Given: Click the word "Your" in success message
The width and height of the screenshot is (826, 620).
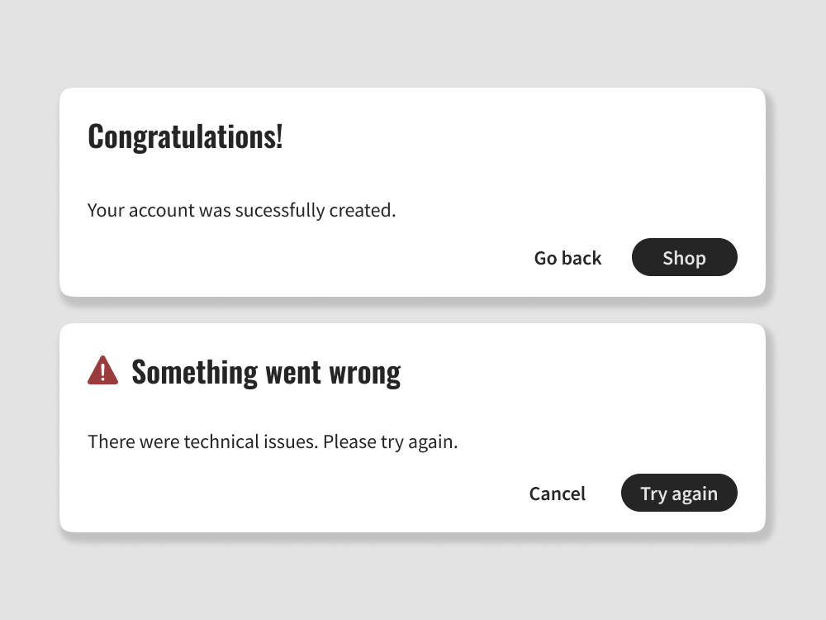Looking at the screenshot, I should coord(106,211).
